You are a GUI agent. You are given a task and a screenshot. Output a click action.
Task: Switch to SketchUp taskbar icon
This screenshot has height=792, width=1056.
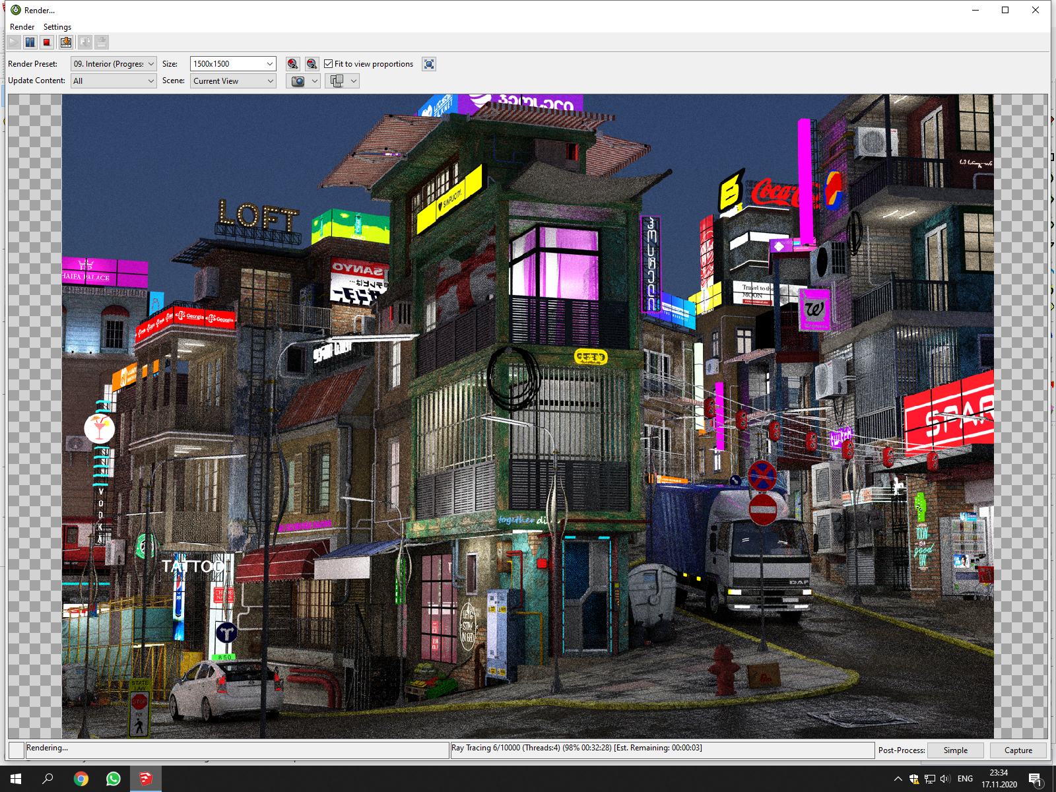click(146, 779)
